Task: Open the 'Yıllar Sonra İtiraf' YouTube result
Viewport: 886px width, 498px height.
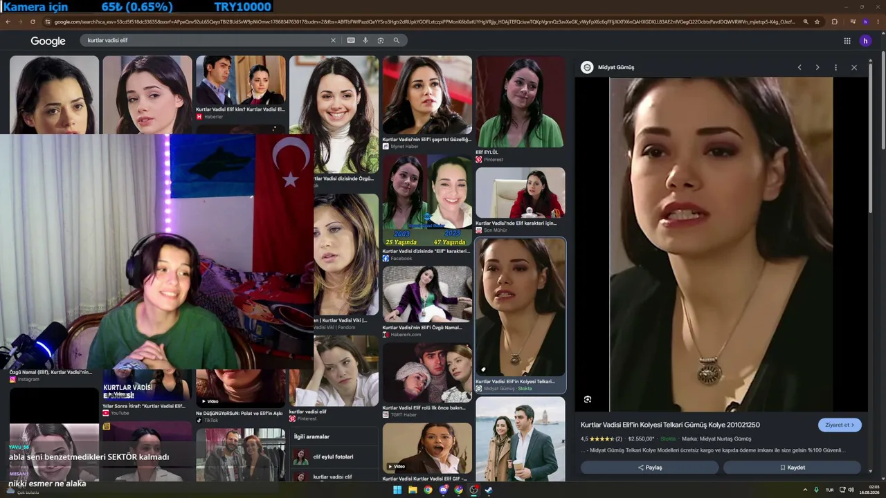Action: click(147, 394)
